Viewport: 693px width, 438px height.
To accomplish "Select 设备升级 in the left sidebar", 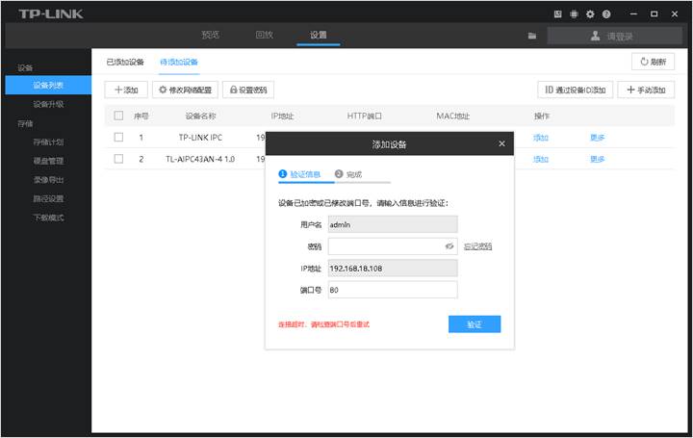I will [48, 104].
